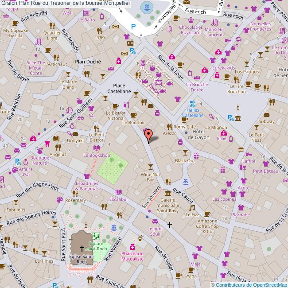Click the Hôtel de Gayon label
This screenshot has height=288, width=288.
pos(198,135)
